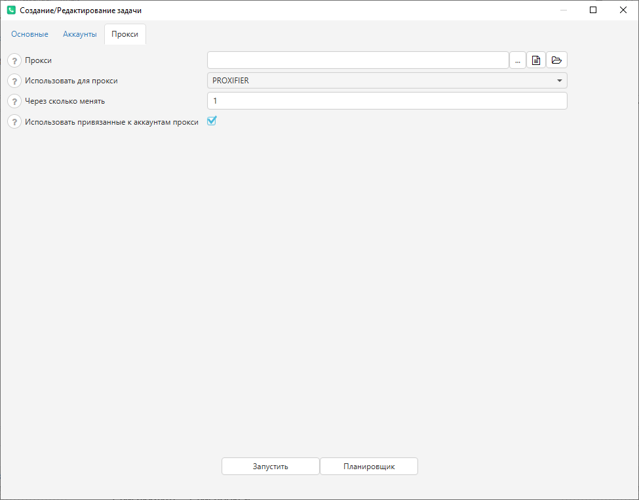Click the Через сколько менять value field
Screen dimensions: 639x500
coord(387,101)
